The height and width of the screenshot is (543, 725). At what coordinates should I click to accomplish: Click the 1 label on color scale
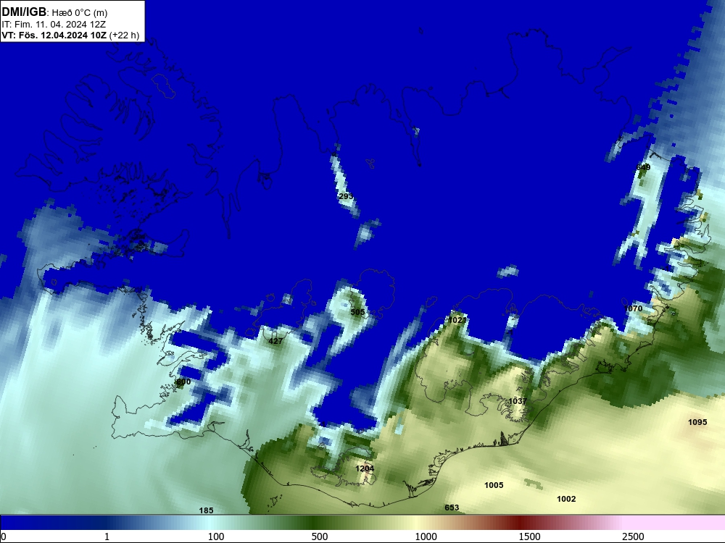107,536
